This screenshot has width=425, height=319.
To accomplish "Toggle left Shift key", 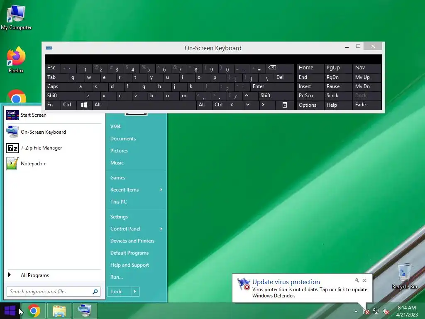I will (65, 96).
